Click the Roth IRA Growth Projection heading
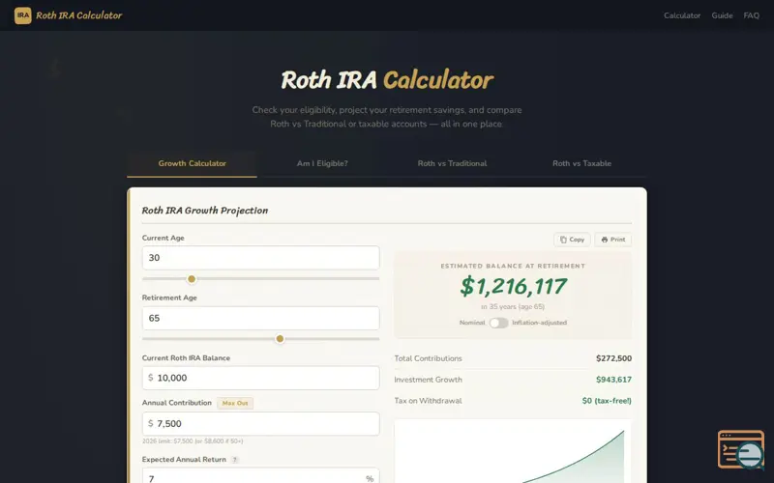The height and width of the screenshot is (483, 774). (205, 211)
